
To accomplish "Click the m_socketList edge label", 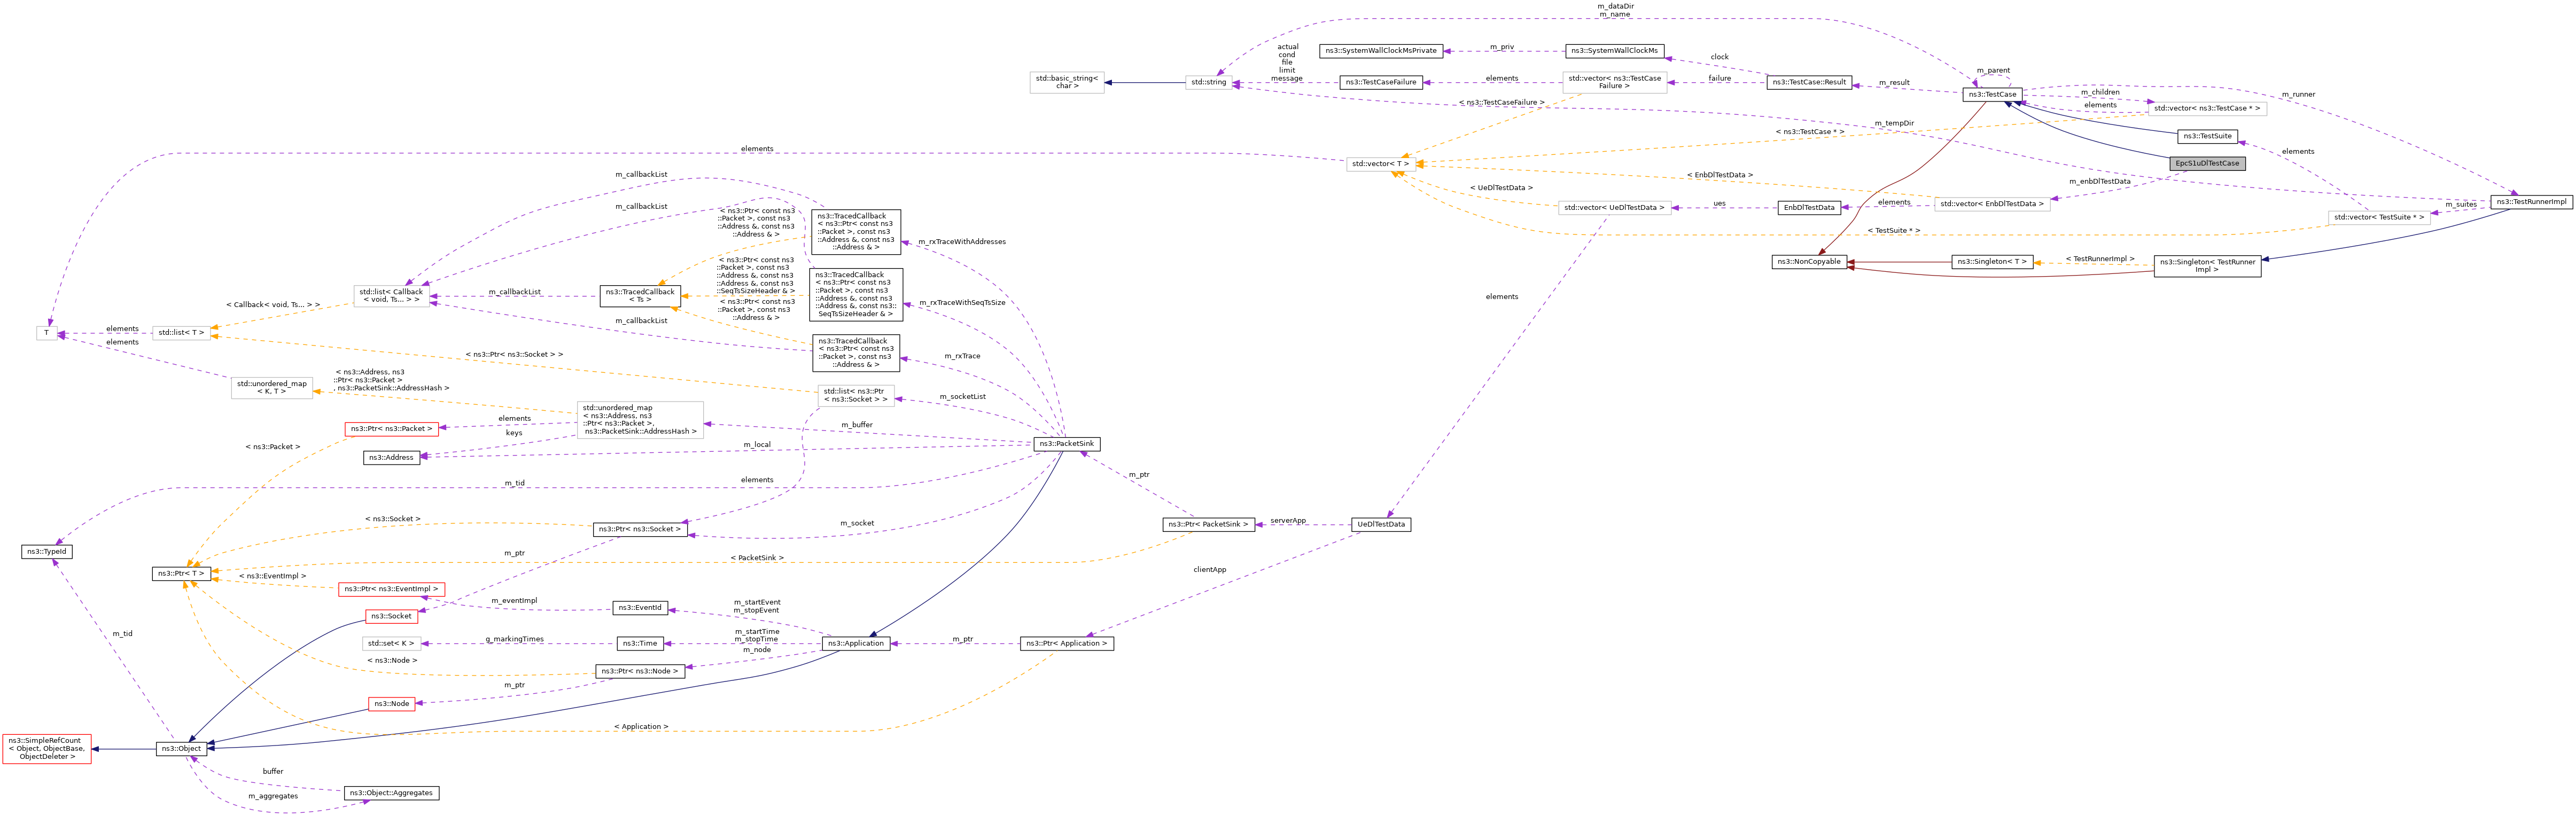I will [x=962, y=397].
